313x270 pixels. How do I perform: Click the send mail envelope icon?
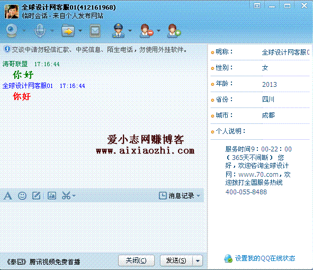point(95,31)
